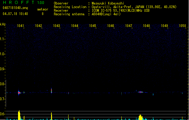Click the 1048 time axis marker
This screenshot has width=189, height=120.
tap(146, 26)
